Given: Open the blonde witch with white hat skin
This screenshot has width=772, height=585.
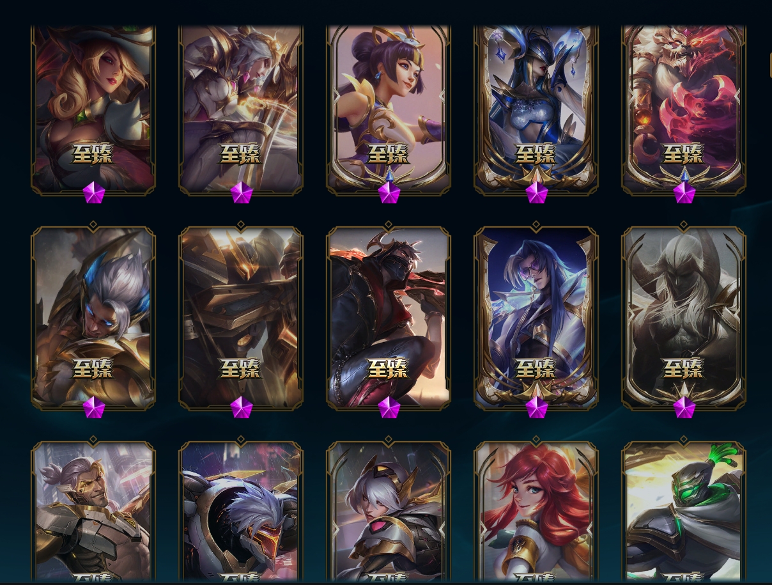Looking at the screenshot, I should [x=93, y=109].
